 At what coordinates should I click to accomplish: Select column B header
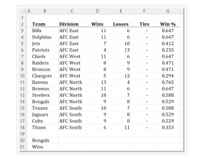45,11
